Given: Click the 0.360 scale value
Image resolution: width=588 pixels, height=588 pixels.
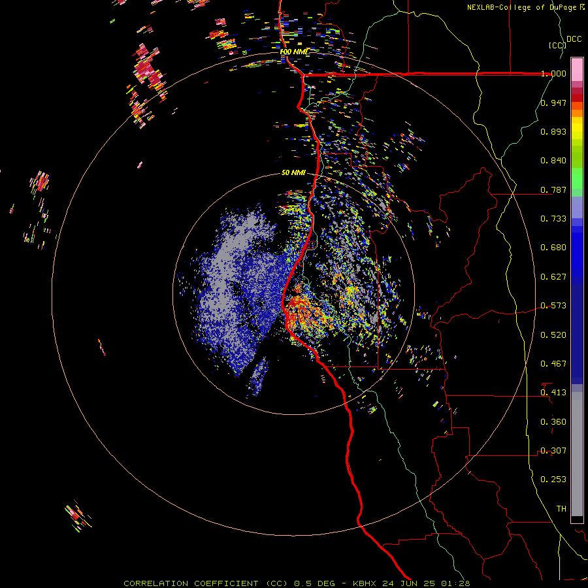Looking at the screenshot, I should pyautogui.click(x=553, y=422).
